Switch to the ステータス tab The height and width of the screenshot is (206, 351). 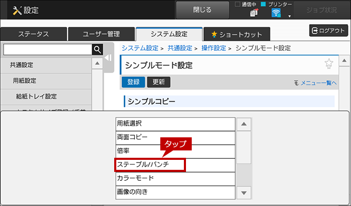coord(34,34)
